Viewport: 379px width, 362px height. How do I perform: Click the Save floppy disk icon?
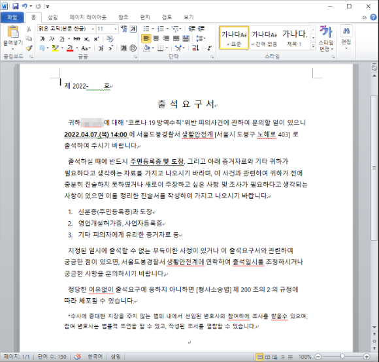(x=16, y=6)
